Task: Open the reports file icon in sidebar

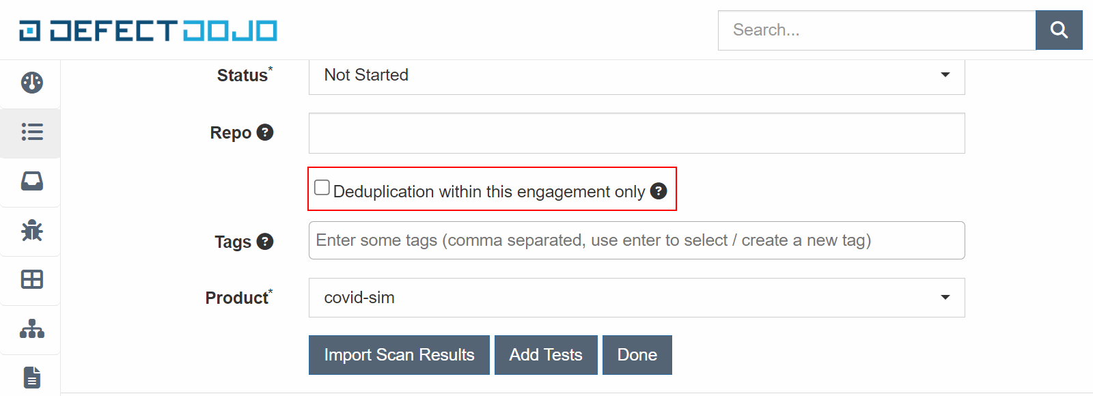Action: coord(31,377)
